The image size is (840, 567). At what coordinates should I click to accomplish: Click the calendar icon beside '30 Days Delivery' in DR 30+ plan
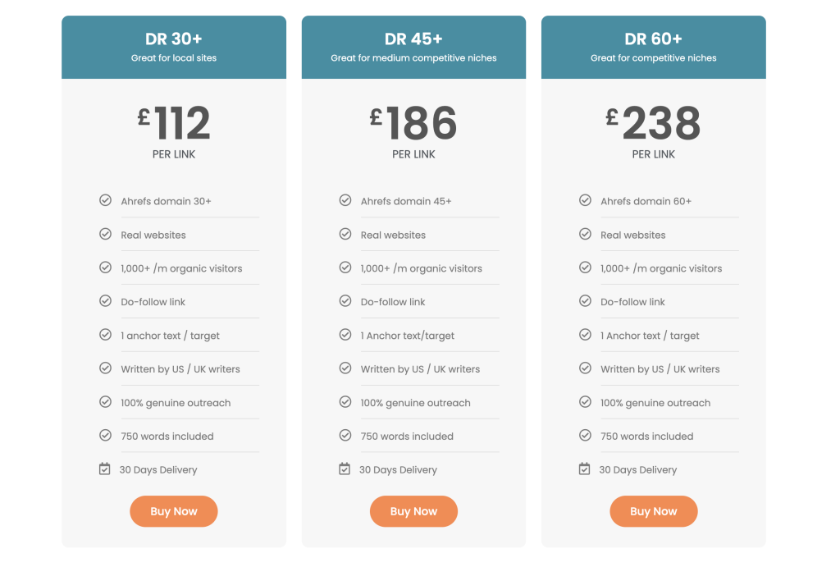click(x=105, y=469)
